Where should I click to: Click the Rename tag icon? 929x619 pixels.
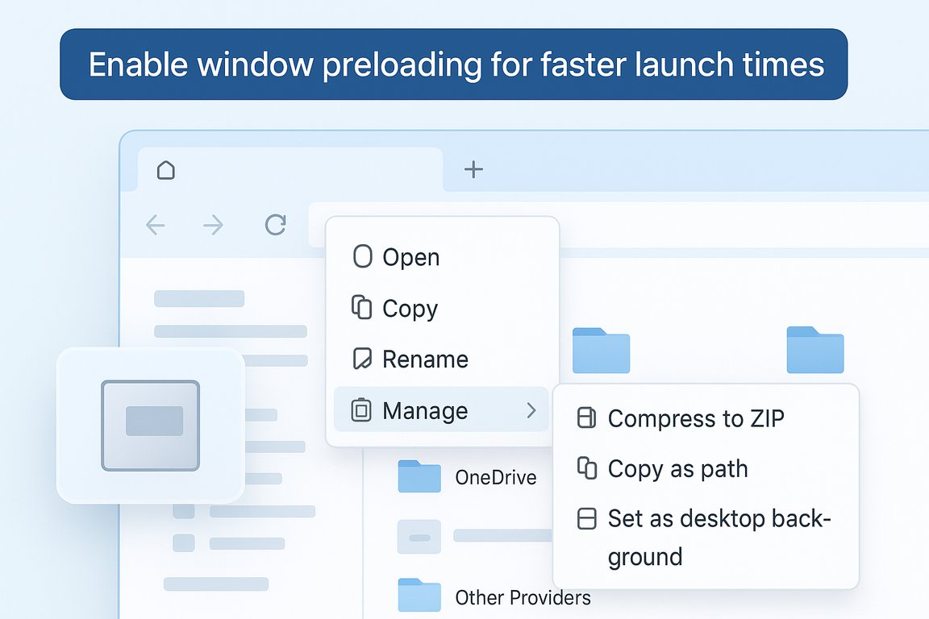362,359
